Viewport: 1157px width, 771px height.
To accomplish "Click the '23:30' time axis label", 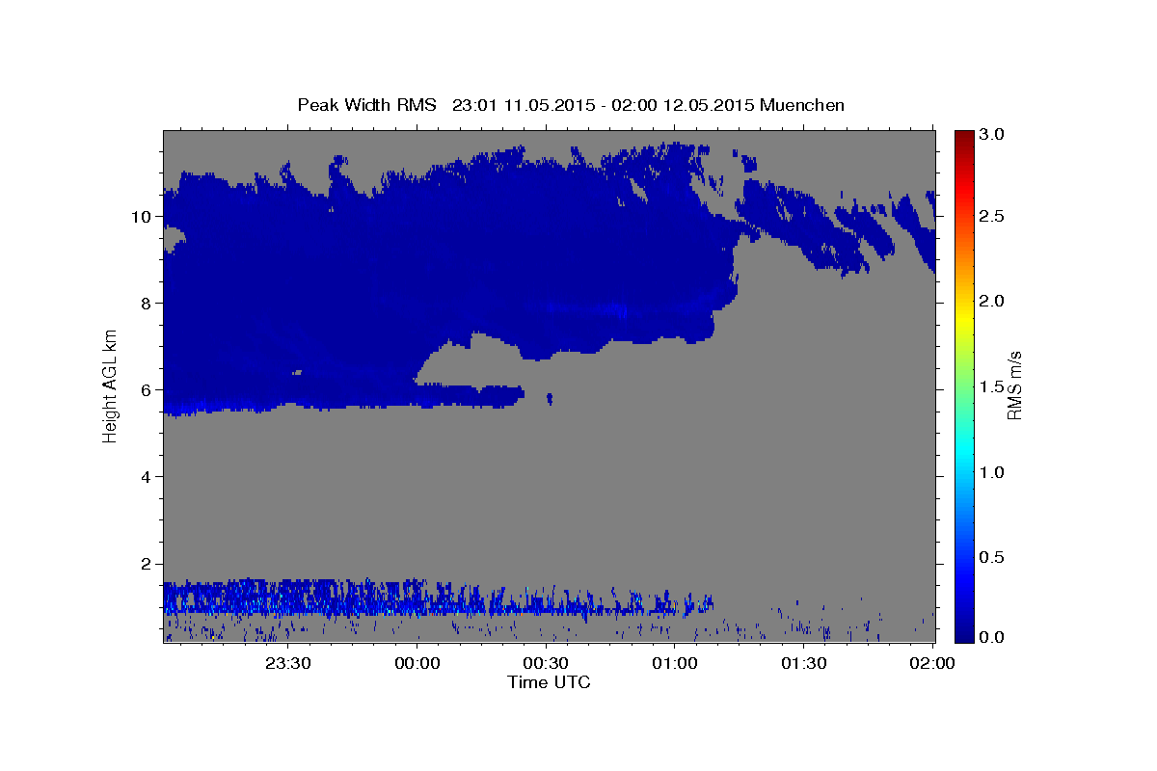I will [288, 663].
